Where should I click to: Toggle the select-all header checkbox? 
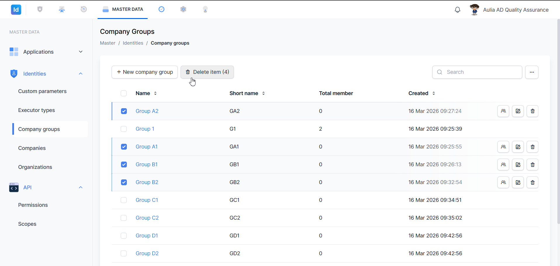[x=124, y=93]
